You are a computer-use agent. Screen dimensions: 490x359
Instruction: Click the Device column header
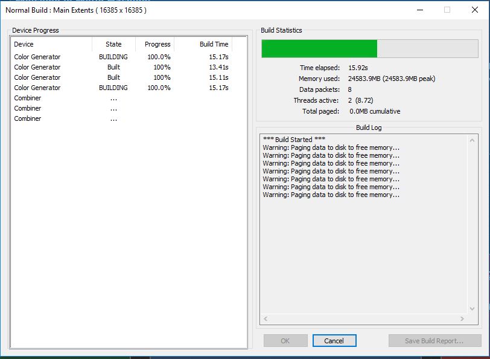[x=51, y=44]
